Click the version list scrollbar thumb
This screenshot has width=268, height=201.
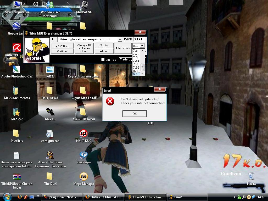143,67
